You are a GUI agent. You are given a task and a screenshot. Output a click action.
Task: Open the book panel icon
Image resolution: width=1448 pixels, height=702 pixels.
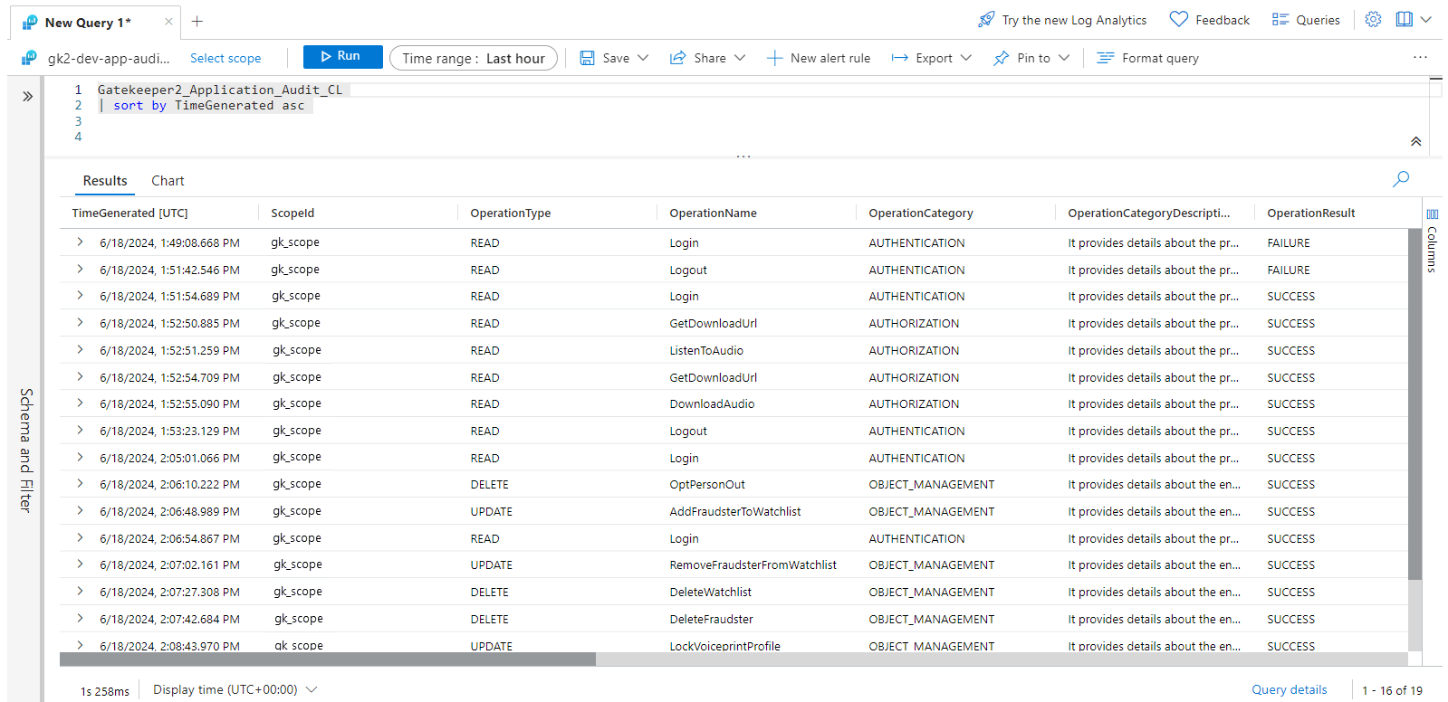1404,19
